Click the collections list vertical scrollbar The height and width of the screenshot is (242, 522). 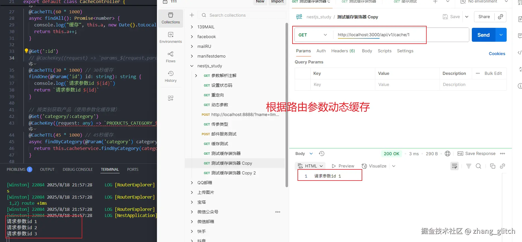[287, 105]
